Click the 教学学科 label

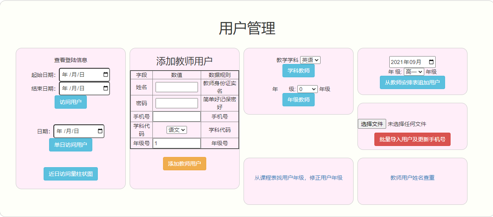coord(288,60)
